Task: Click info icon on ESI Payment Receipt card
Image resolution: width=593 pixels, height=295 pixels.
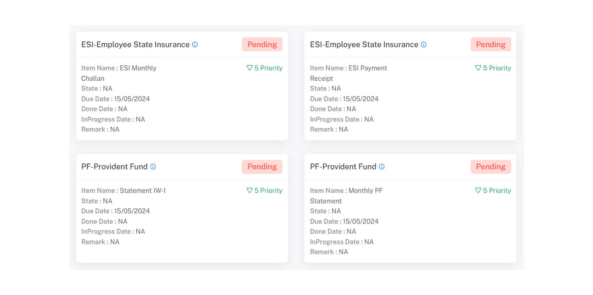Action: pos(424,44)
